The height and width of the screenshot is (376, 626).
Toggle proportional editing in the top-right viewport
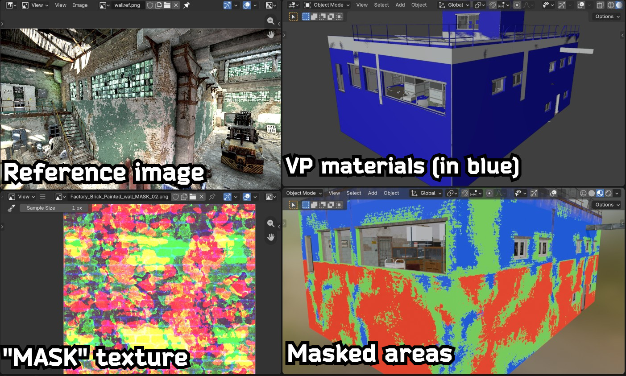517,5
